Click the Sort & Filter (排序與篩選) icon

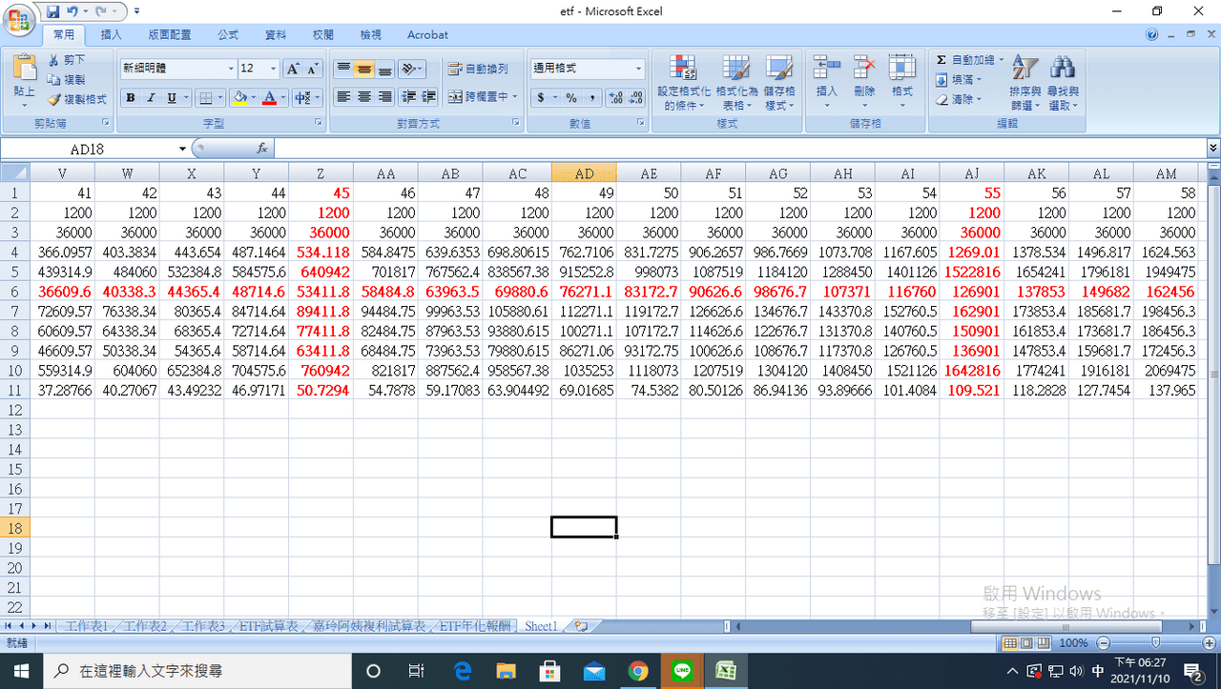pyautogui.click(x=1024, y=84)
